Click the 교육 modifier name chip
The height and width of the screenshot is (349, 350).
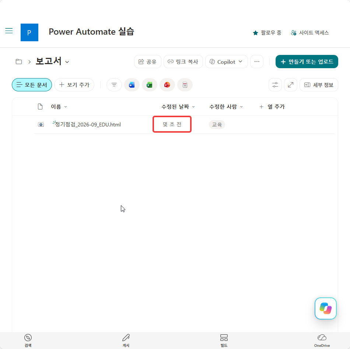coord(217,125)
